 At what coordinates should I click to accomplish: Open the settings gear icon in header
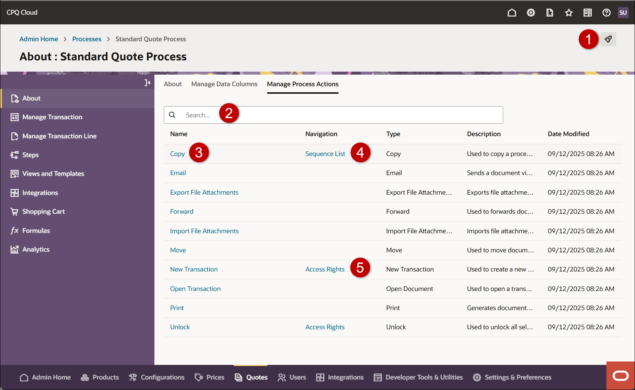[531, 13]
